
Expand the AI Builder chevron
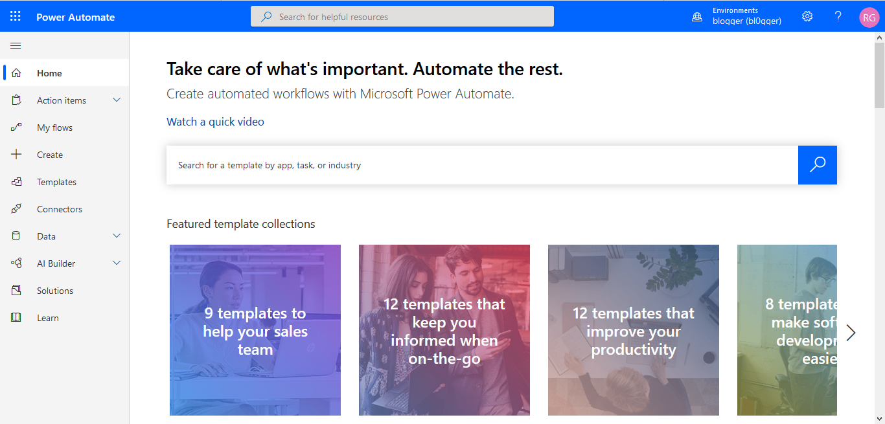coord(117,263)
